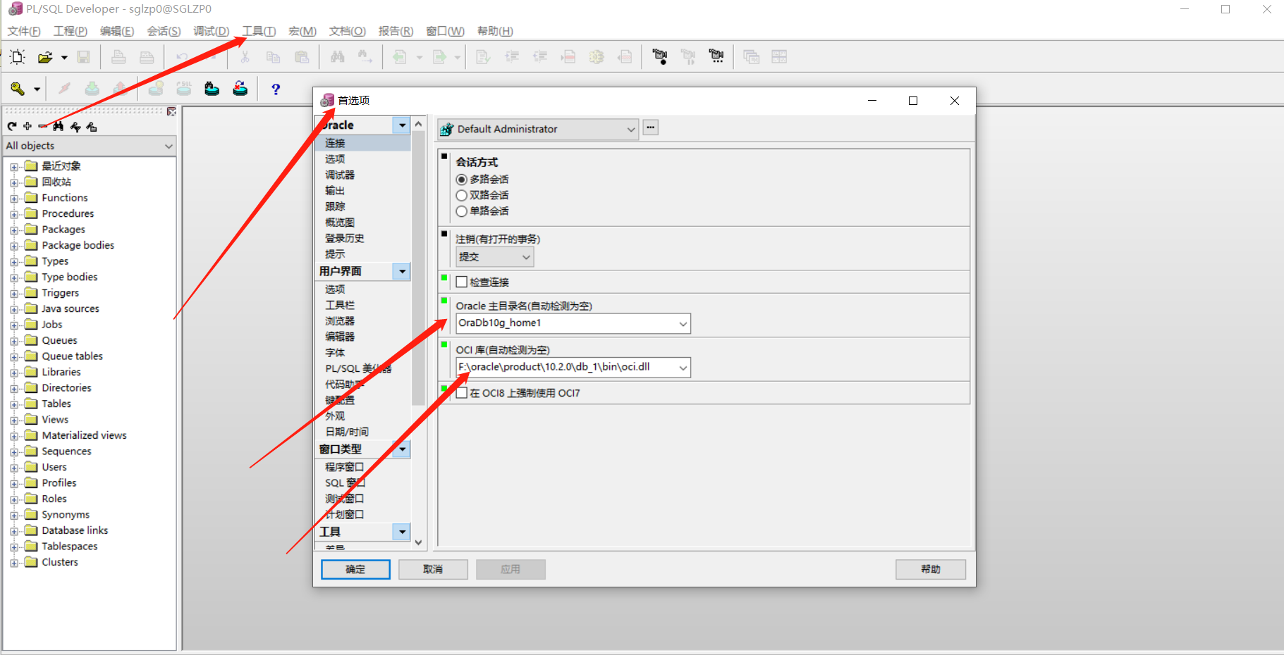Screen dimensions: 1284x655
Task: Select the 双路会话 radio button
Action: pyautogui.click(x=462, y=195)
